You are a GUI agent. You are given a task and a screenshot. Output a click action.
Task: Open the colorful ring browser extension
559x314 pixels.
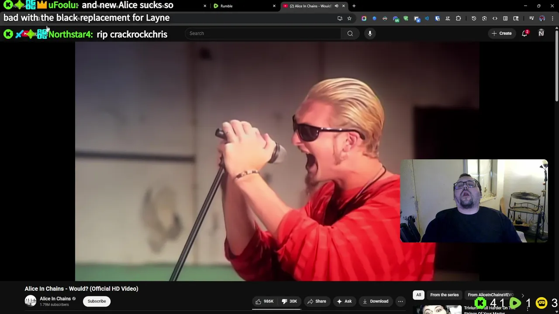tap(364, 18)
